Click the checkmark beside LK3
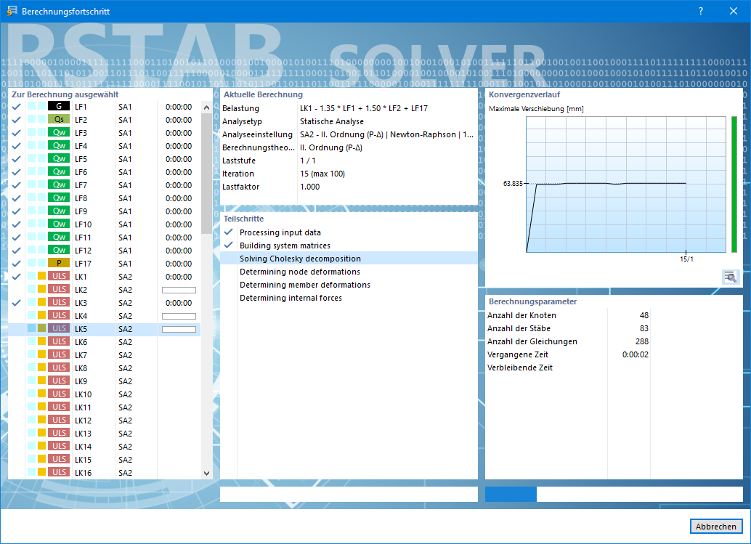The image size is (751, 544). coord(15,302)
